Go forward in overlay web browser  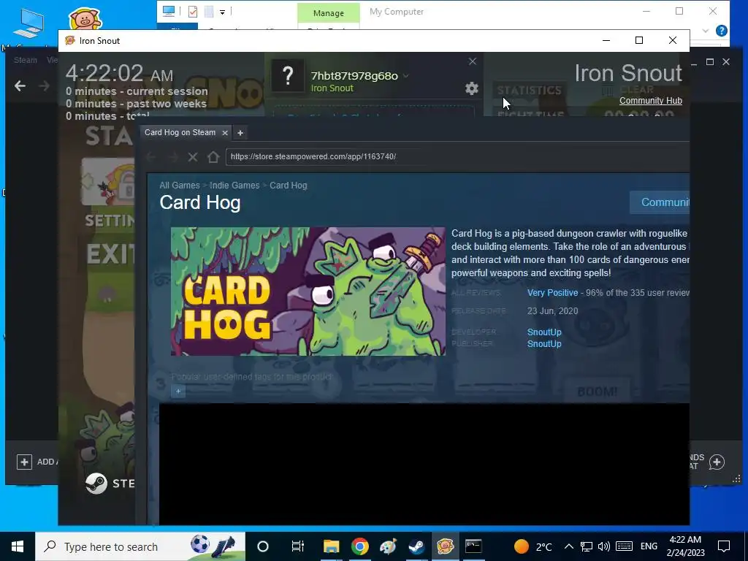click(x=172, y=157)
